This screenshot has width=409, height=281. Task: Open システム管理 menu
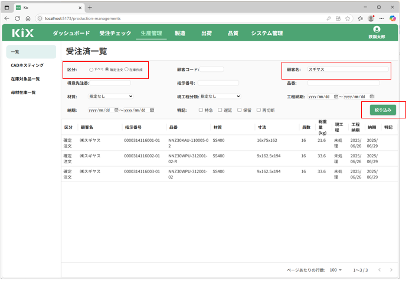click(x=267, y=34)
